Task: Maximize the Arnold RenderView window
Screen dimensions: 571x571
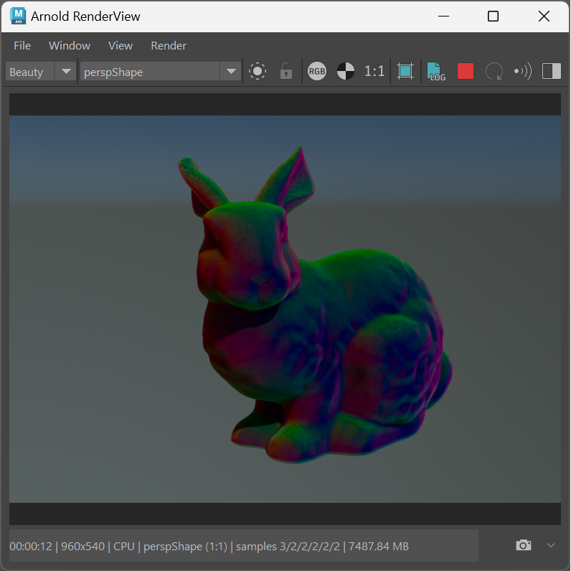Action: (493, 16)
